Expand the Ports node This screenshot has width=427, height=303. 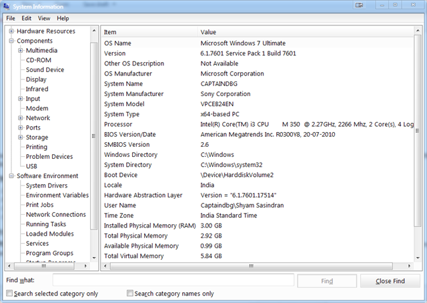[21, 127]
